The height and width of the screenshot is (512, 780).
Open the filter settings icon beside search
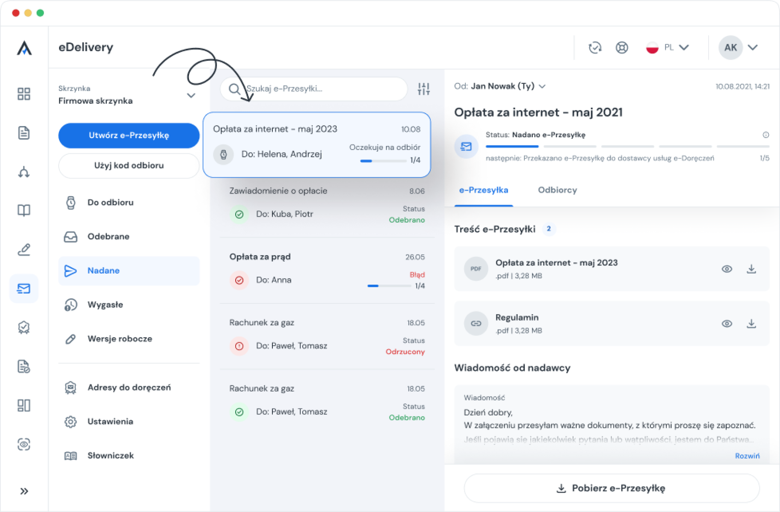423,89
